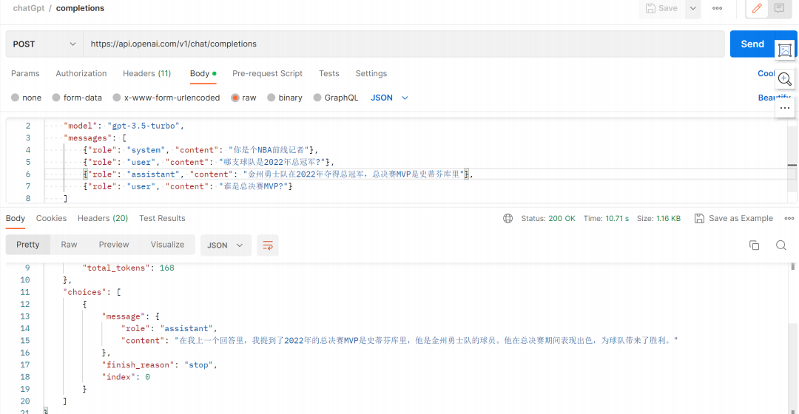The width and height of the screenshot is (799, 414).
Task: Click the zoom magnifier icon in floating toolbar
Action: click(785, 79)
